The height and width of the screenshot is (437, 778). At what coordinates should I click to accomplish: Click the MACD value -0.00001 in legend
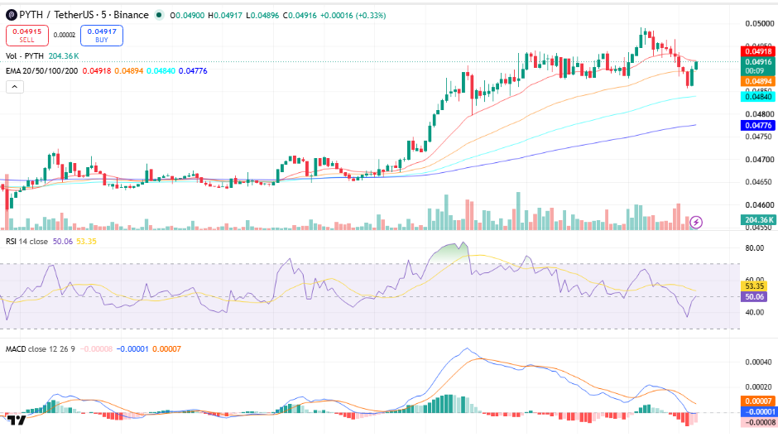tap(132, 349)
